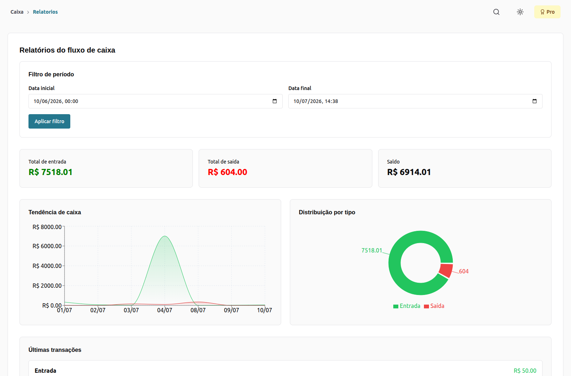Click the chart peak at 04/07
This screenshot has width=571, height=376.
pos(165,236)
